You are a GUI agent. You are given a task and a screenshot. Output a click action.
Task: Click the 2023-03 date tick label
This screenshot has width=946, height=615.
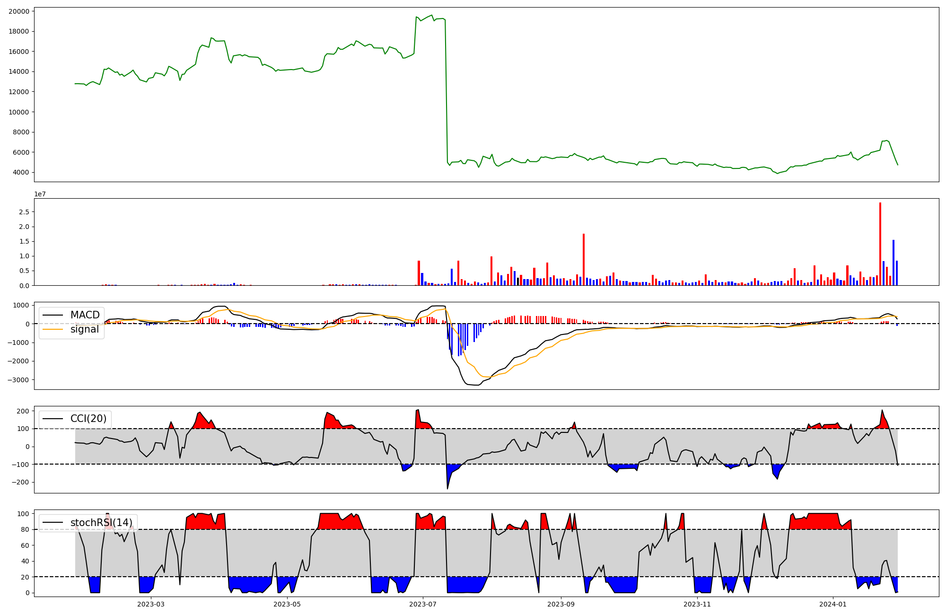[x=151, y=604]
